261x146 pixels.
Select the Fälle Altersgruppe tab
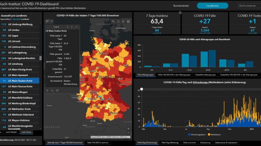pyautogui.click(x=145, y=75)
